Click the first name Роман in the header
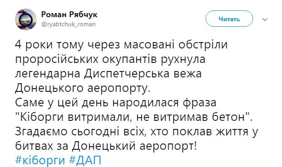This screenshot has height=167, width=282. pyautogui.click(x=54, y=15)
